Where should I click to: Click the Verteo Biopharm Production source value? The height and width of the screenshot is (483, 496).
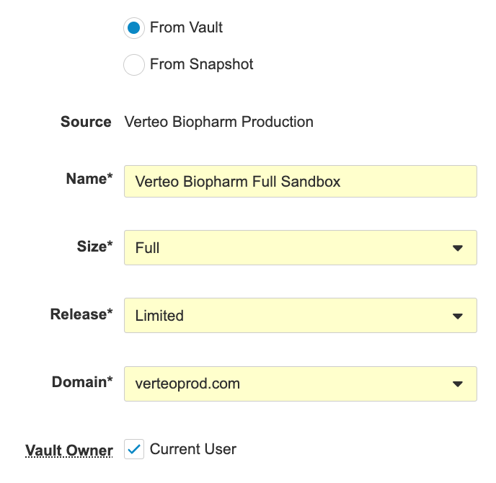[x=219, y=122]
